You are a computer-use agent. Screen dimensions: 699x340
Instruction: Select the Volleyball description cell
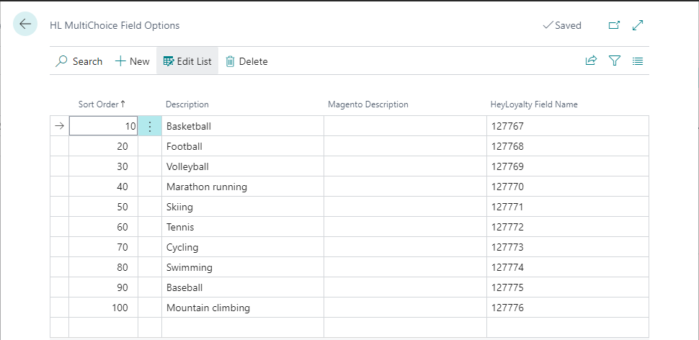[x=243, y=166]
